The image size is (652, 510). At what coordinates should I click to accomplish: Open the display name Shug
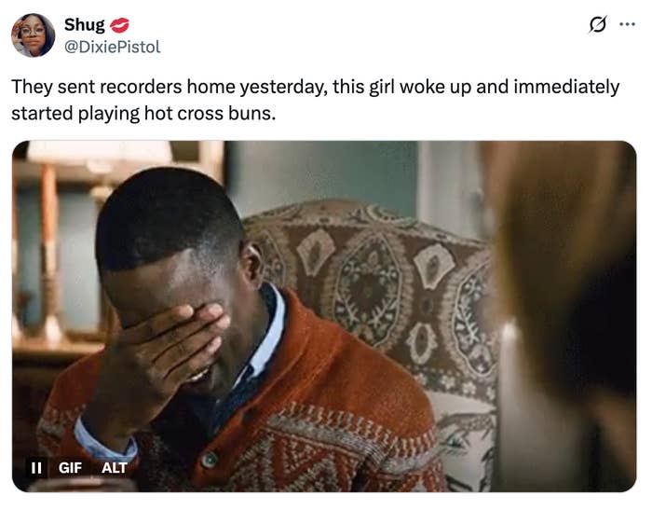point(85,24)
